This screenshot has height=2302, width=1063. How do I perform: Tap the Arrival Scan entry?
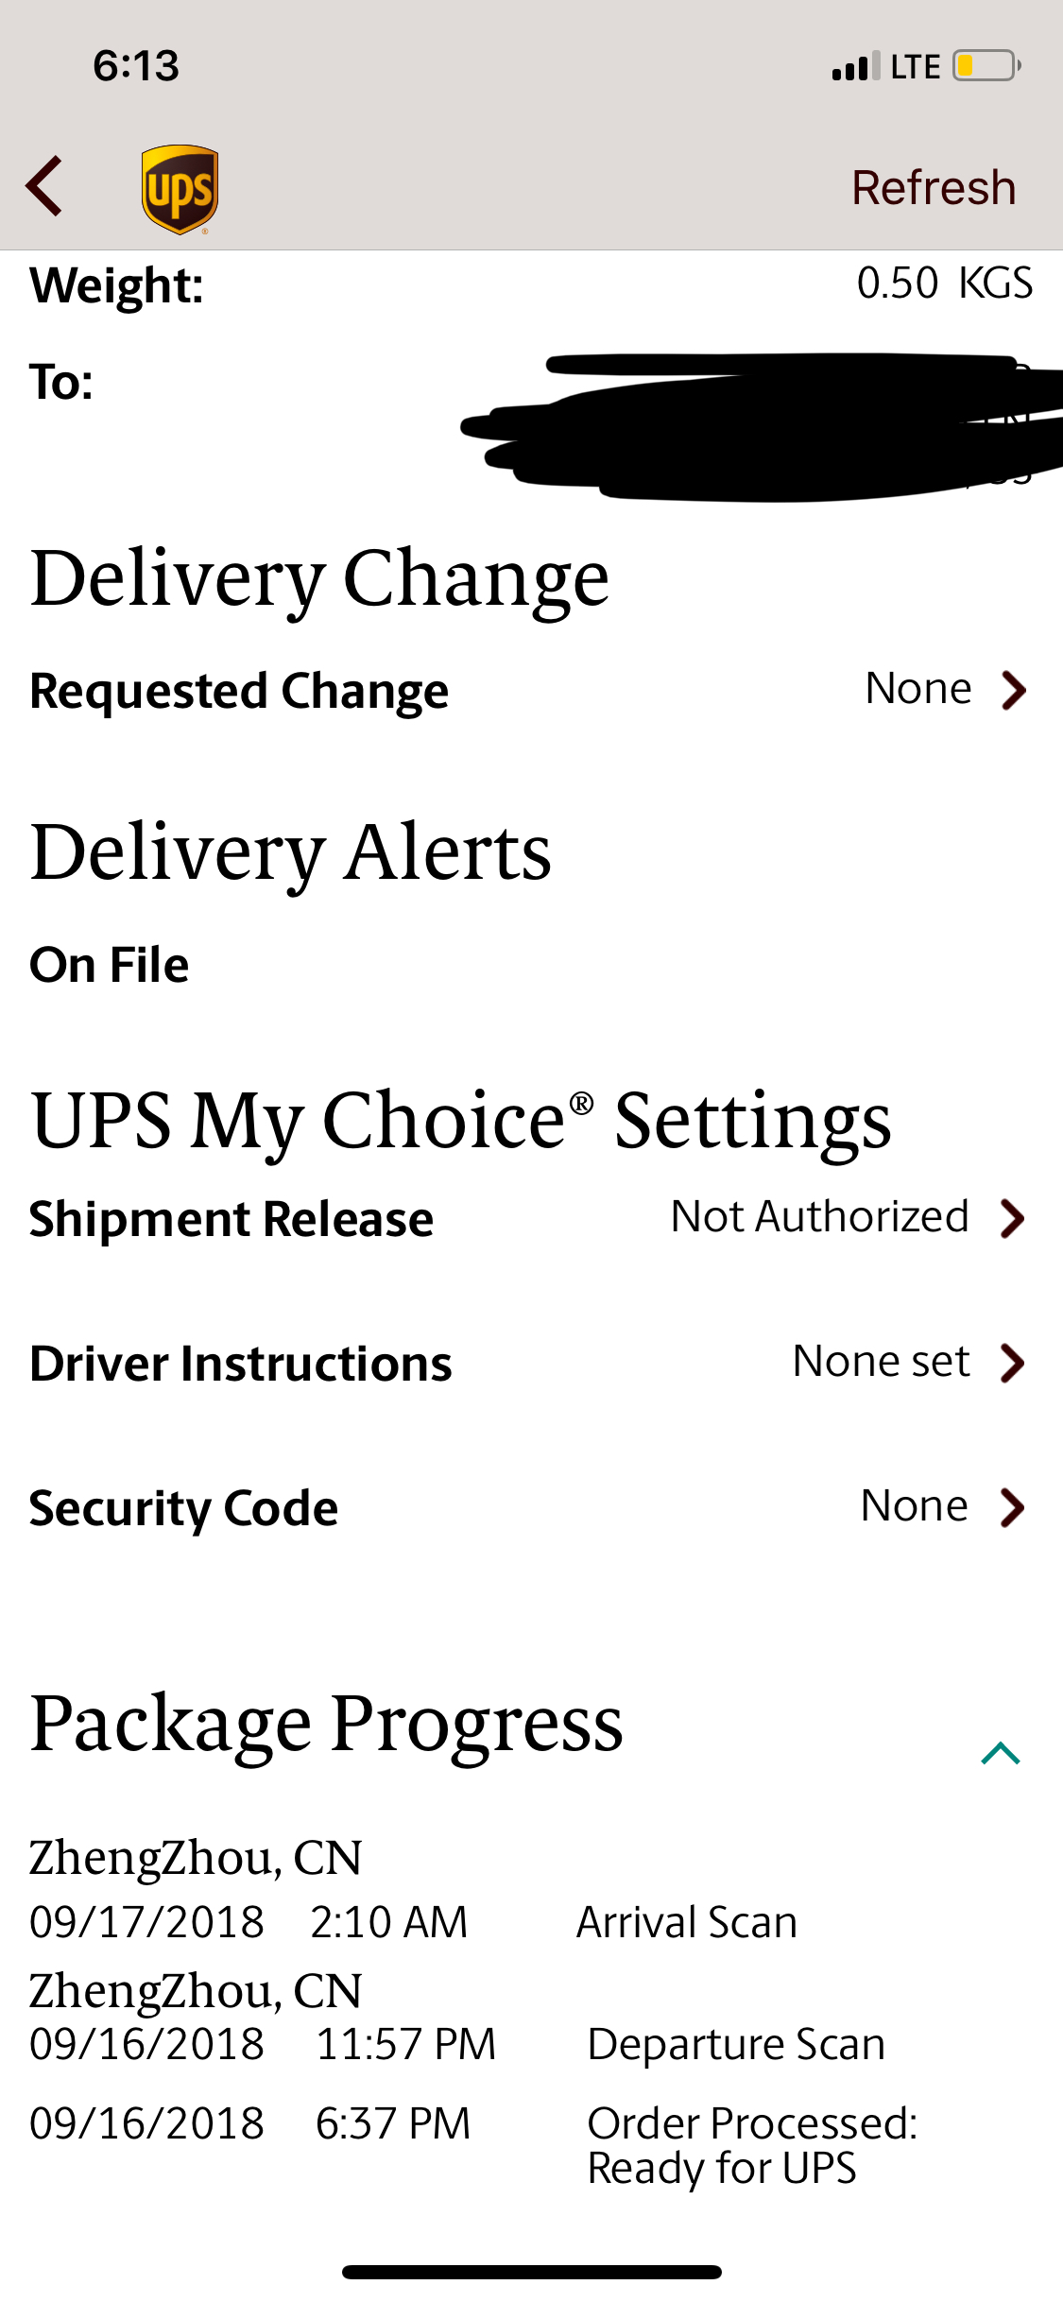coord(687,1922)
